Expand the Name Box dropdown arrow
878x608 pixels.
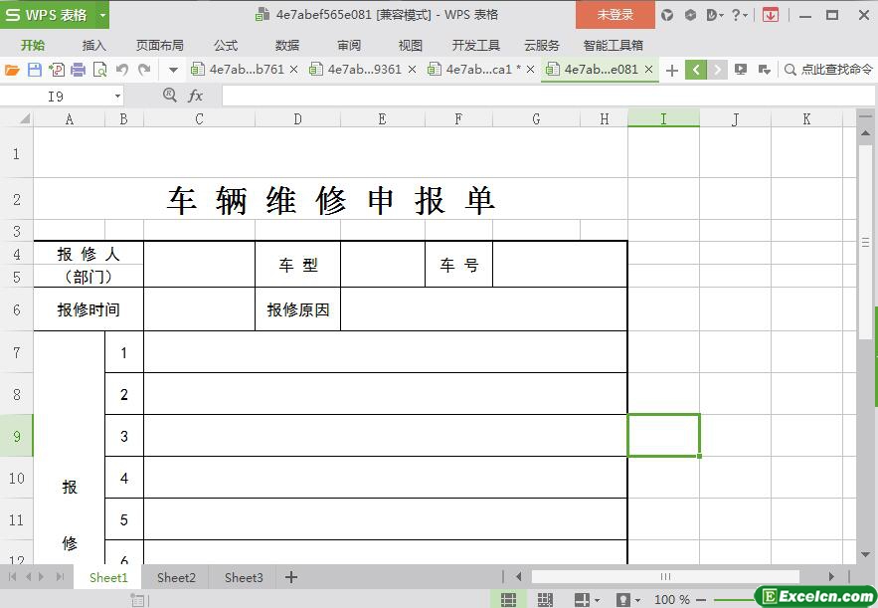(x=117, y=96)
